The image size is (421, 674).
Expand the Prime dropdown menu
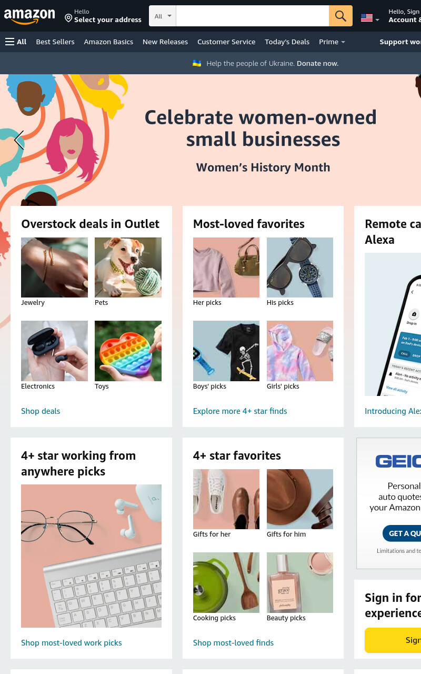pos(332,42)
